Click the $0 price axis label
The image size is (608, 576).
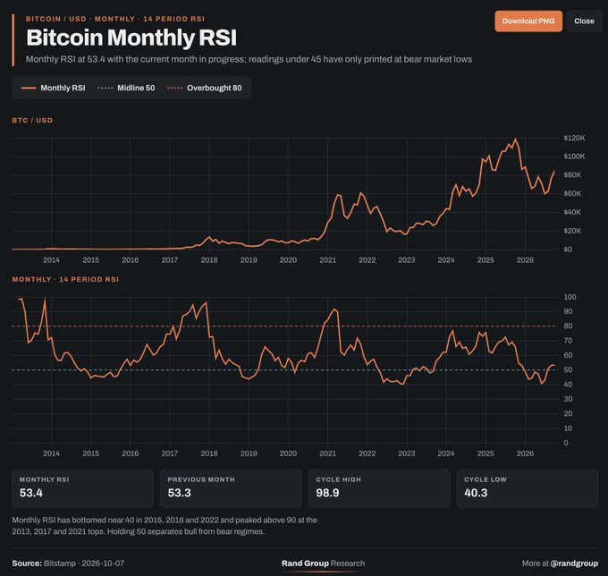568,250
